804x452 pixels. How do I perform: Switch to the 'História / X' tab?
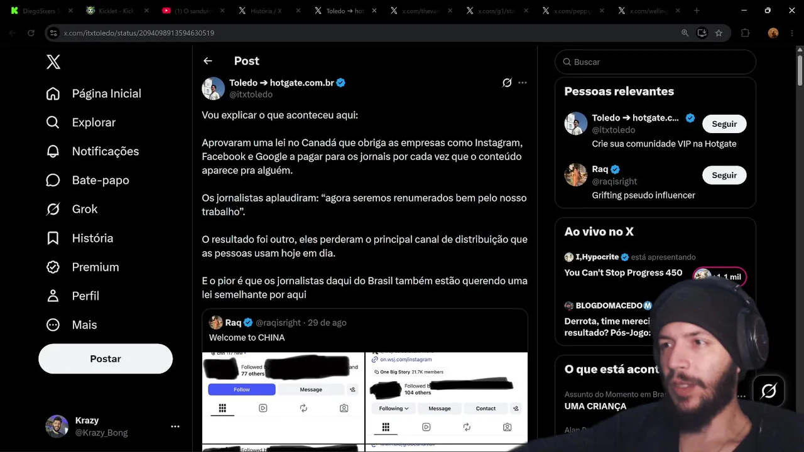(268, 11)
